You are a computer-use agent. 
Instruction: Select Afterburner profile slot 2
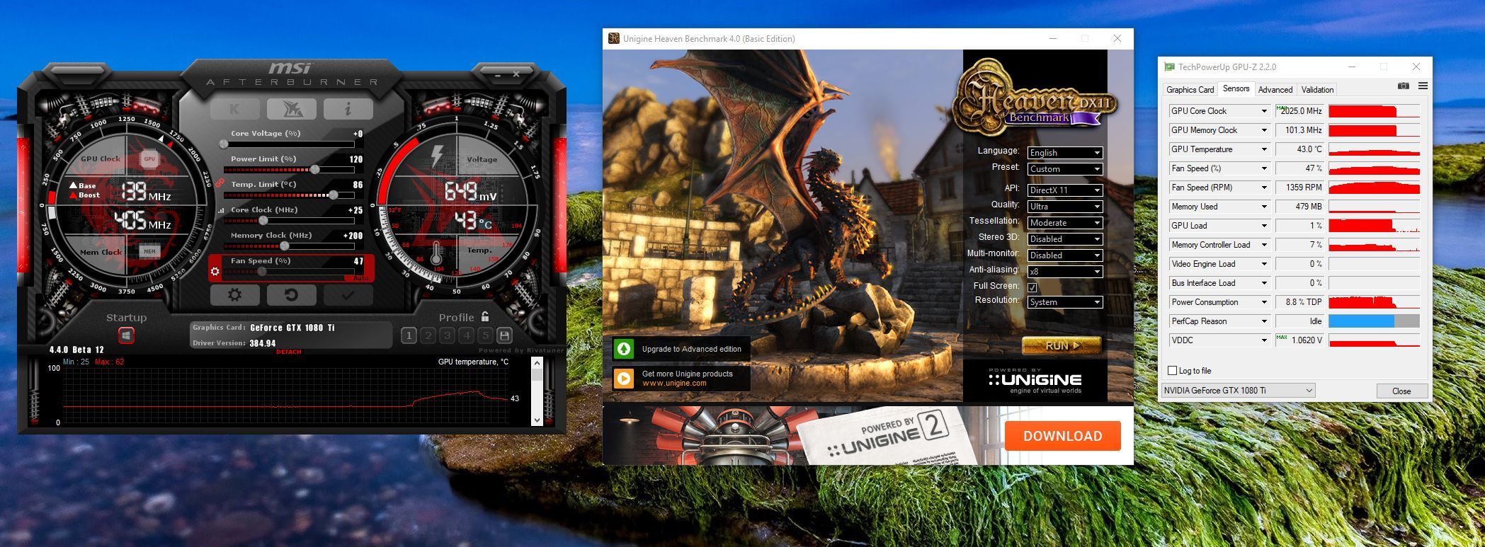click(428, 335)
